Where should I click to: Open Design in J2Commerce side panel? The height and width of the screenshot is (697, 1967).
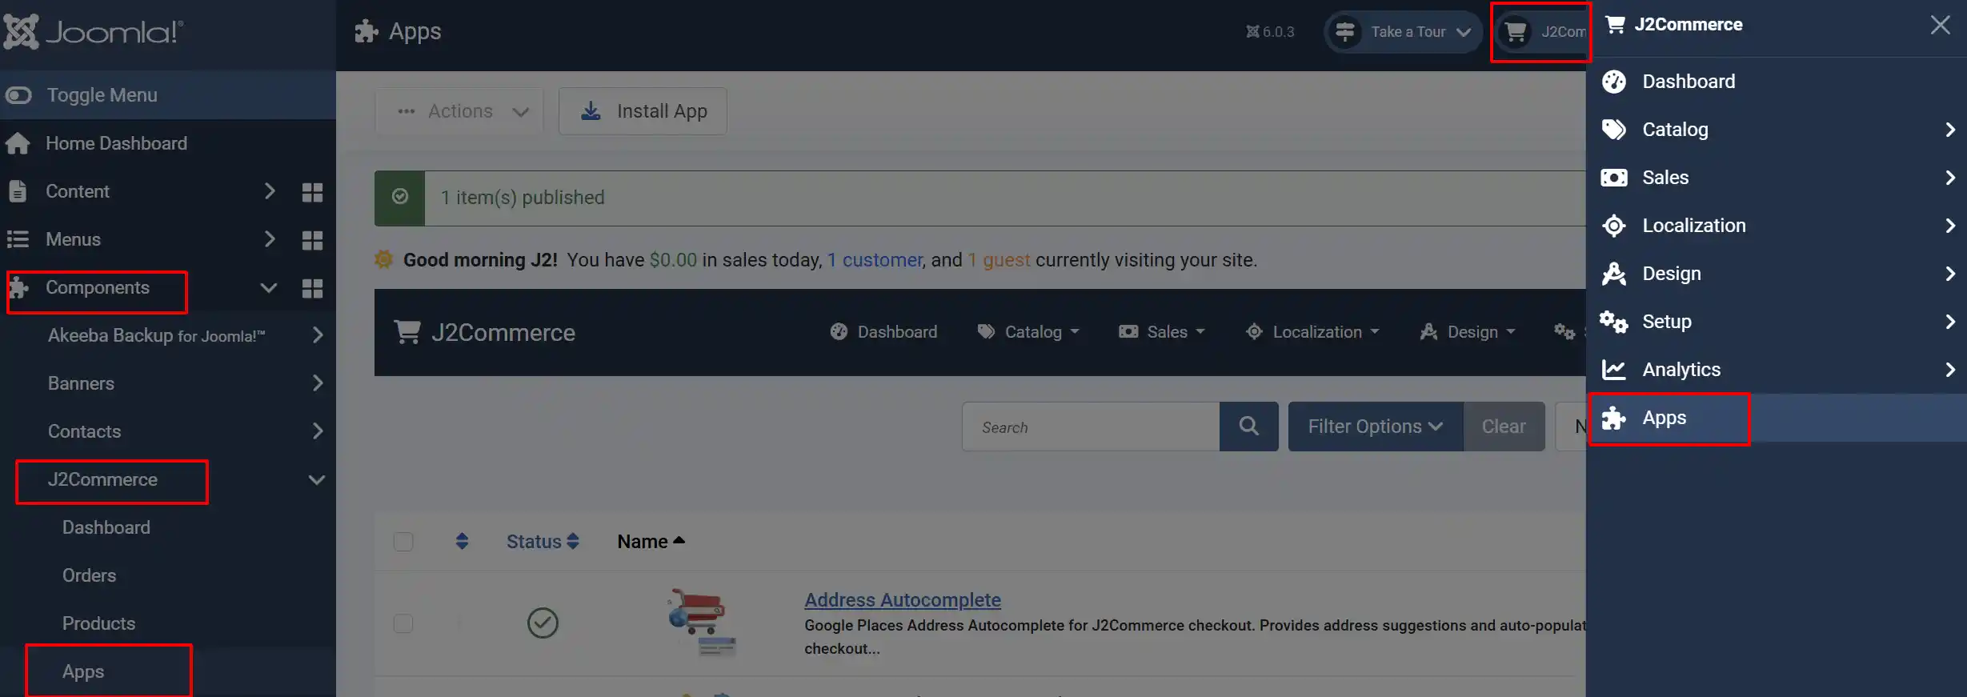[1777, 274]
